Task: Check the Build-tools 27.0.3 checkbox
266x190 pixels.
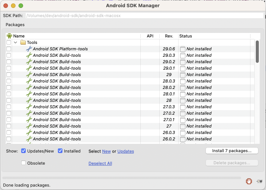Action: coord(9,107)
